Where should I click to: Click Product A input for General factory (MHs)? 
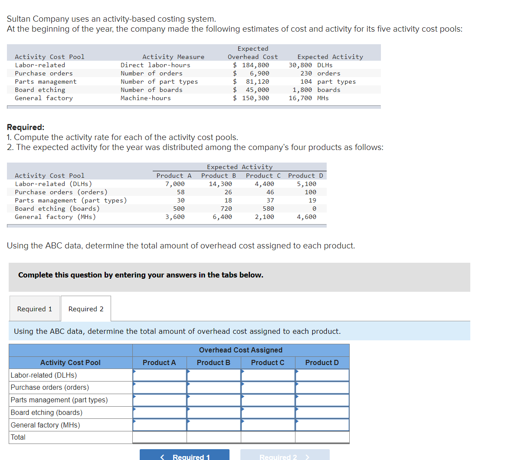(160, 425)
